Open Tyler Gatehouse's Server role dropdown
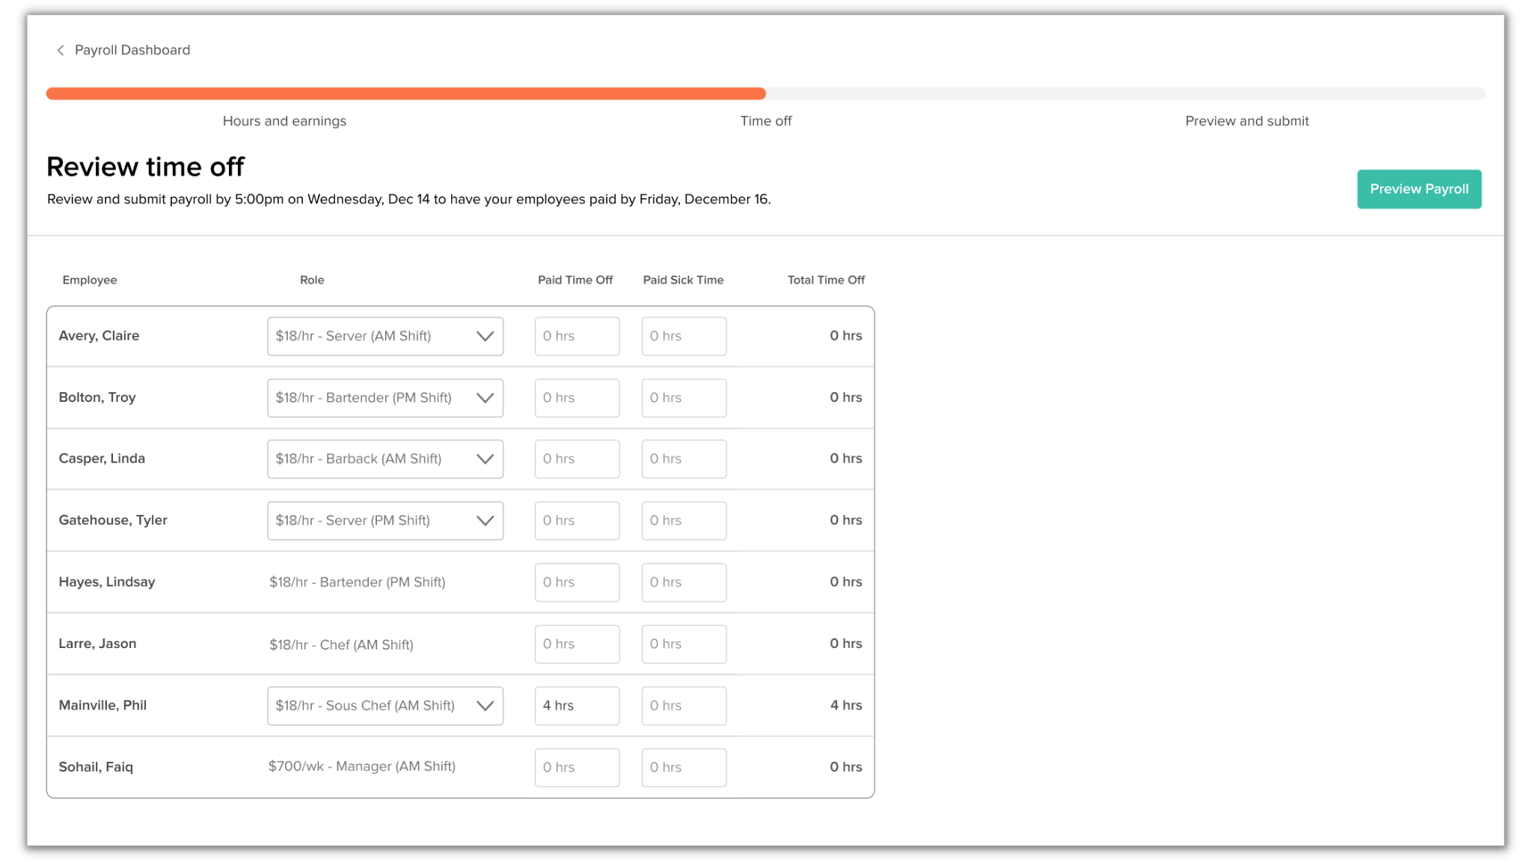 click(384, 521)
